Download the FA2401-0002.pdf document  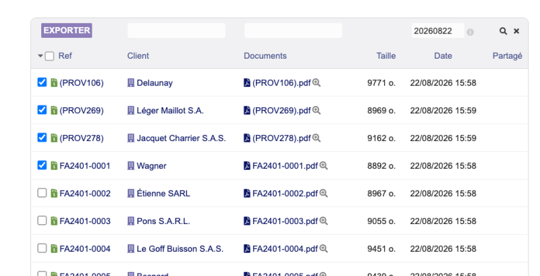(281, 194)
